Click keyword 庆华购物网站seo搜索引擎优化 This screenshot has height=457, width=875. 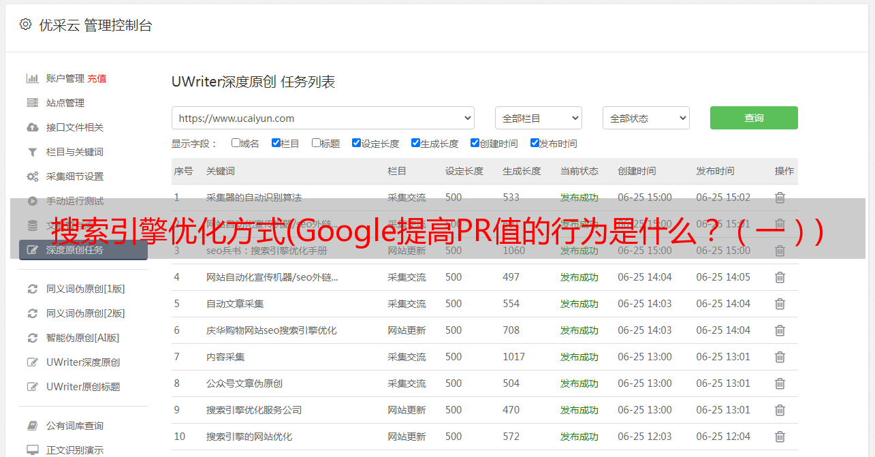272,330
